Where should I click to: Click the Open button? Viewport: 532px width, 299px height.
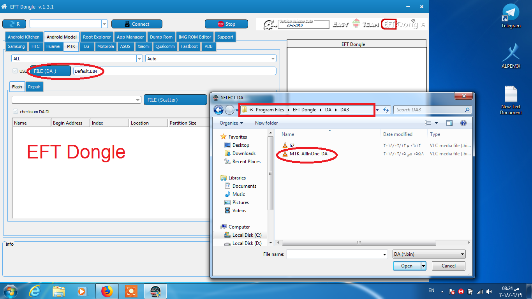(407, 266)
